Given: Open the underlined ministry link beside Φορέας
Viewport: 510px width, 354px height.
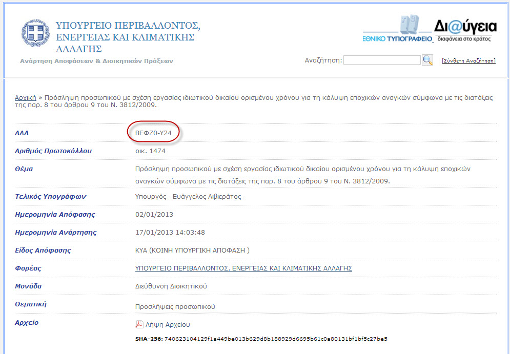Looking at the screenshot, I should (x=243, y=268).
